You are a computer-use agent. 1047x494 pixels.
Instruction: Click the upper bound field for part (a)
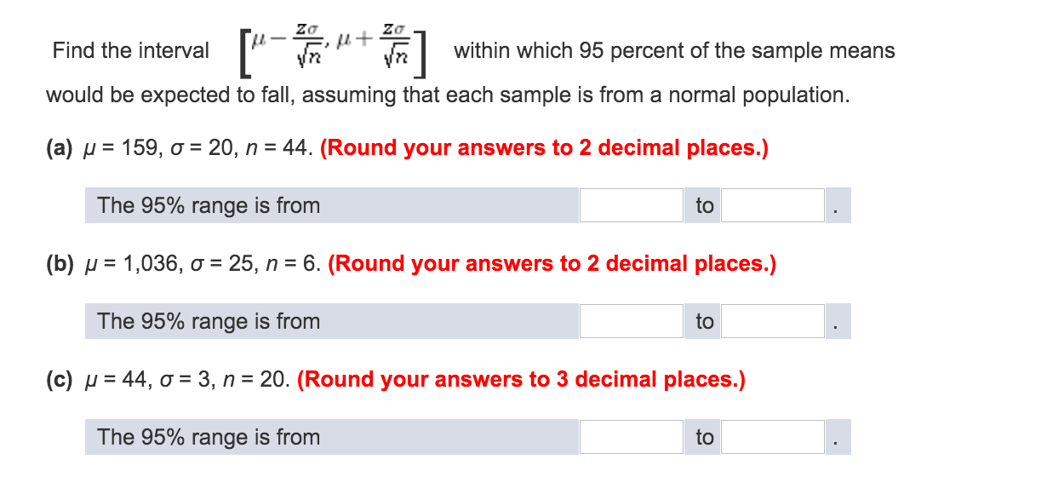771,204
